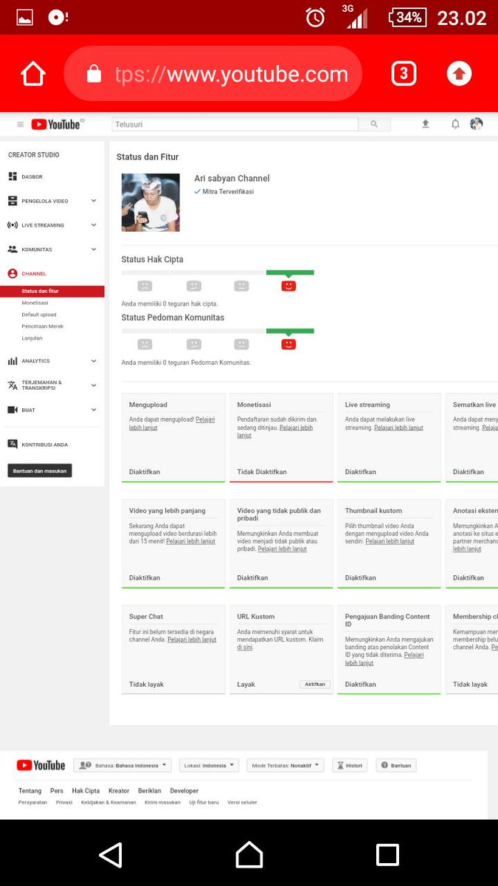The image size is (498, 886).
Task: Click the Telusuri search field
Action: coord(235,124)
